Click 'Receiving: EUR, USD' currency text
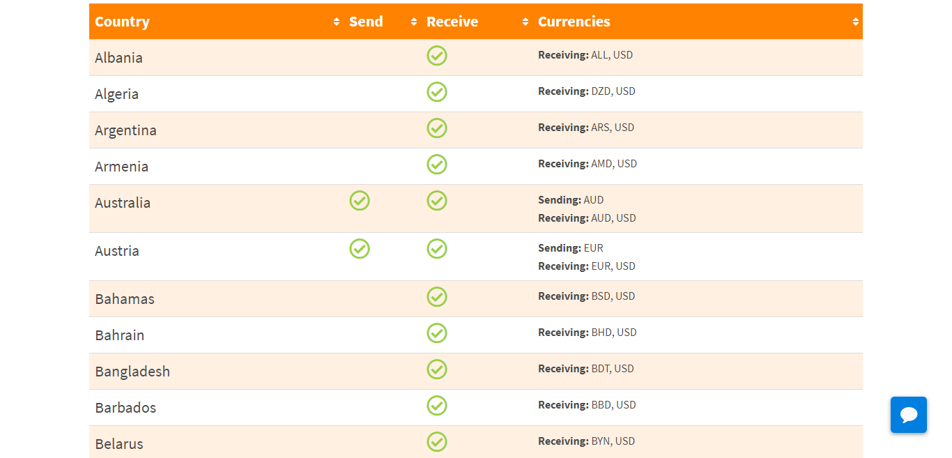Image resolution: width=952 pixels, height=458 pixels. point(587,266)
